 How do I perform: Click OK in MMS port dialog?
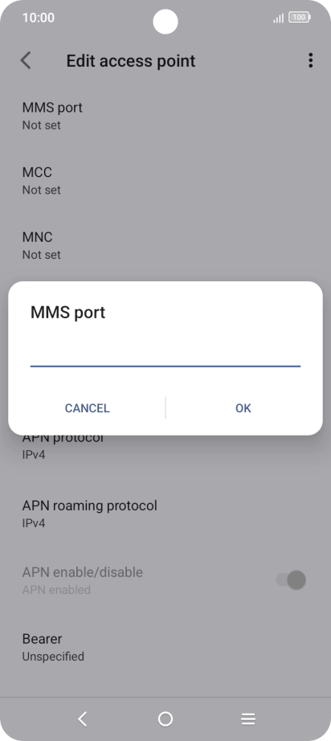(243, 407)
